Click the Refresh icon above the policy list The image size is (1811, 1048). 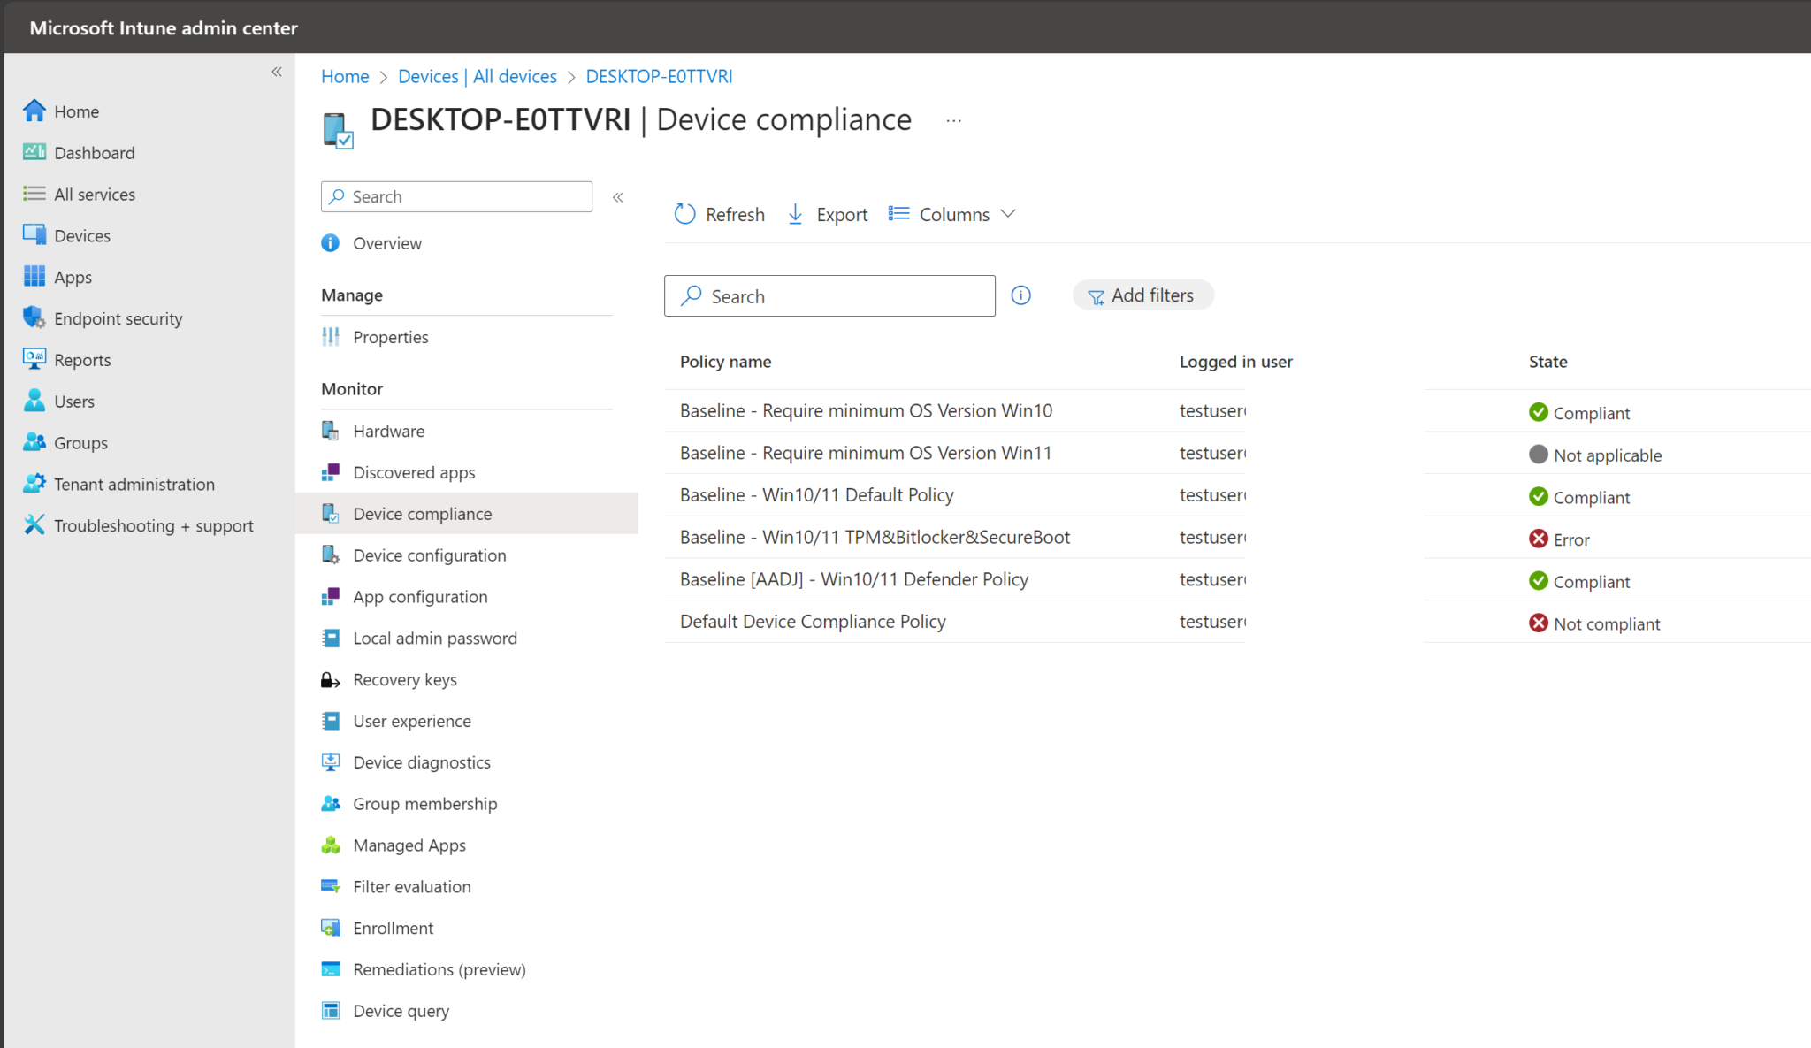pos(684,213)
